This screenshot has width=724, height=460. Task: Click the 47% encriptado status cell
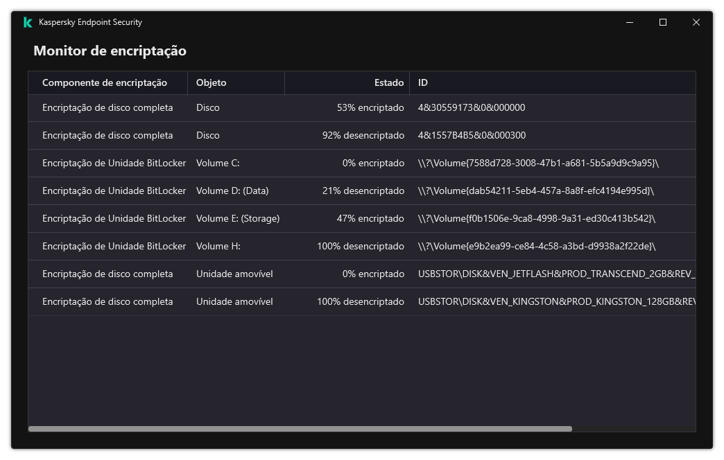(370, 219)
